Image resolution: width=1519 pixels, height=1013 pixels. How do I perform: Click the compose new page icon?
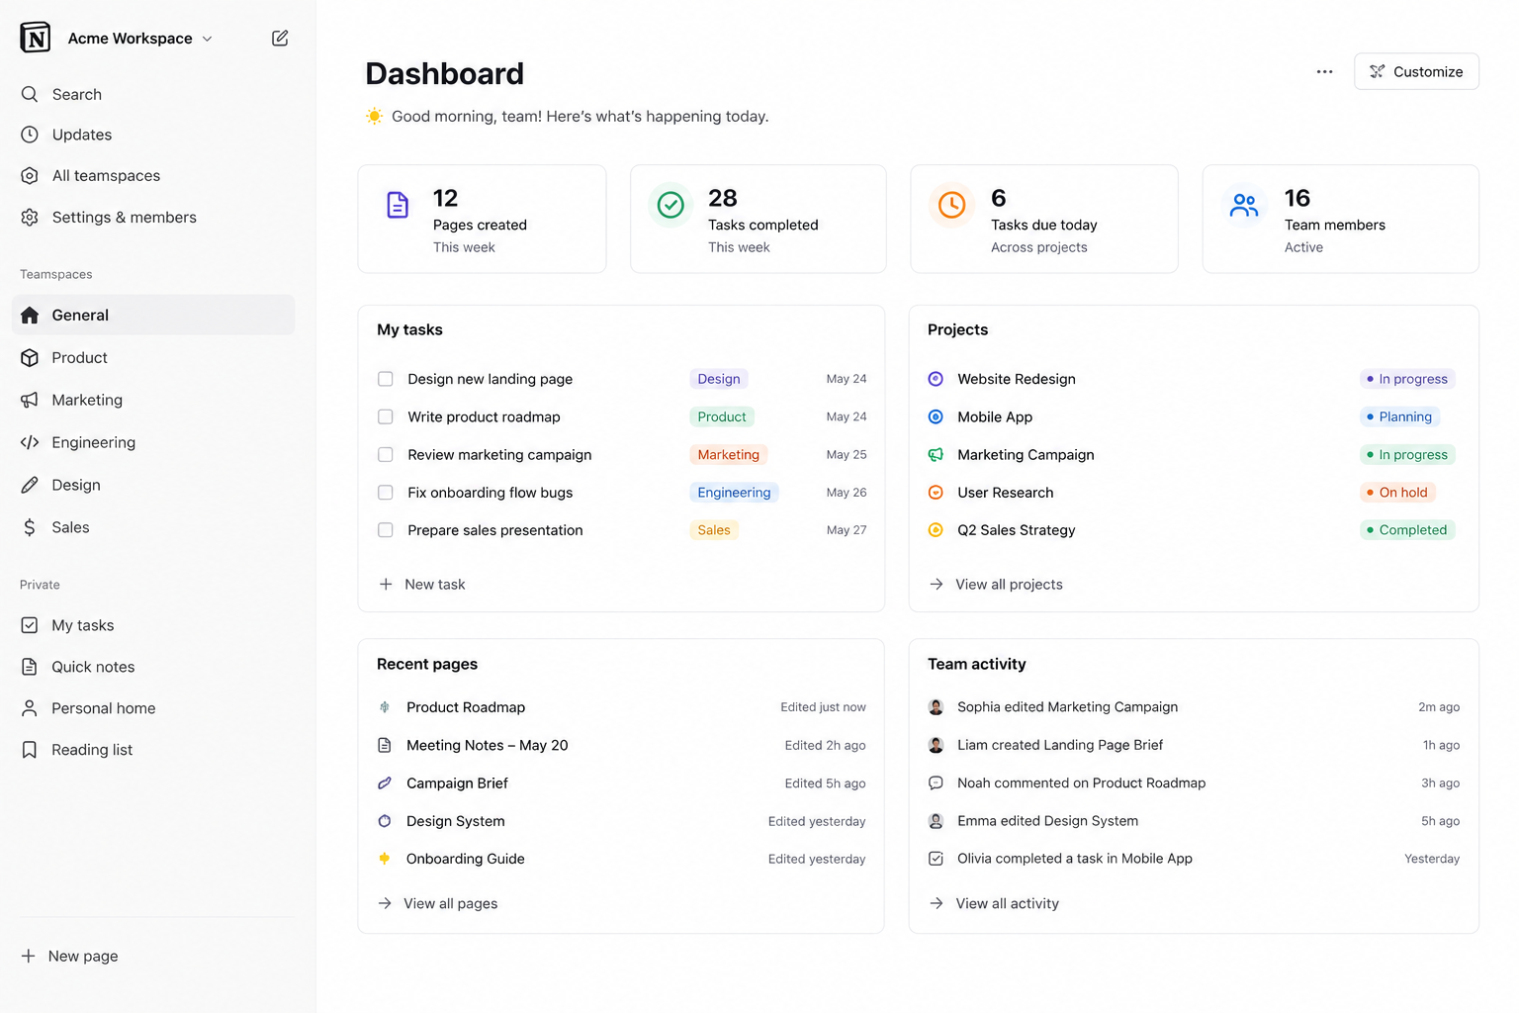pos(280,38)
